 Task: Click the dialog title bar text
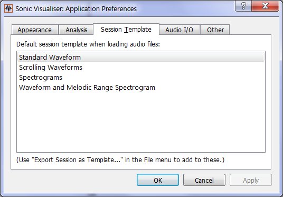pyautogui.click(x=76, y=8)
